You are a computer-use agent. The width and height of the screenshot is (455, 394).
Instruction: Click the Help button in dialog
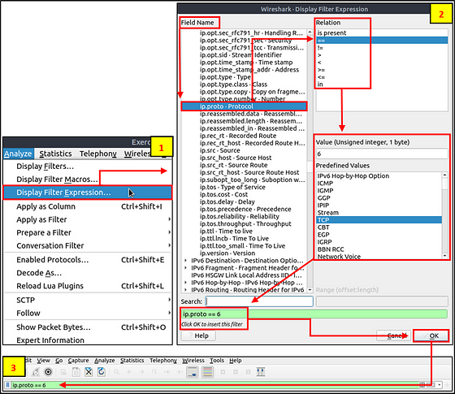198,336
